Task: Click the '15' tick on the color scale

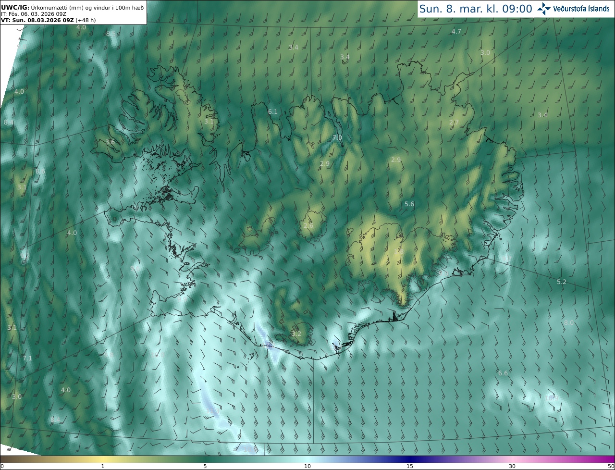Action: click(410, 466)
